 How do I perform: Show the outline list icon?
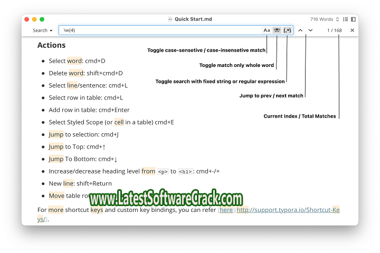coord(345,19)
